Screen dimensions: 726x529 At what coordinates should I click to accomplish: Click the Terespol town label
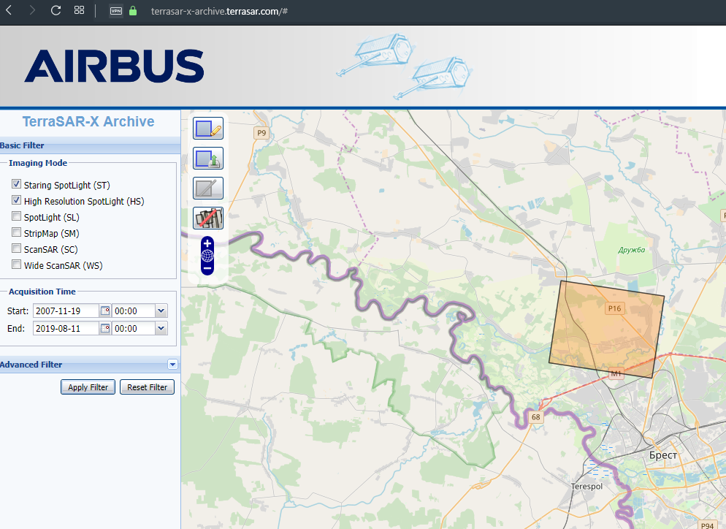pyautogui.click(x=586, y=487)
